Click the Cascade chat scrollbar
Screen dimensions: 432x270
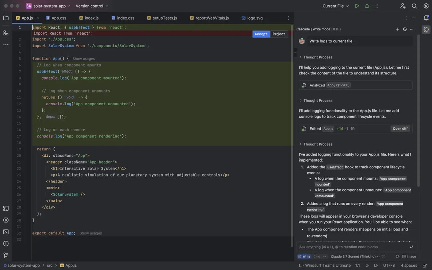click(418, 110)
